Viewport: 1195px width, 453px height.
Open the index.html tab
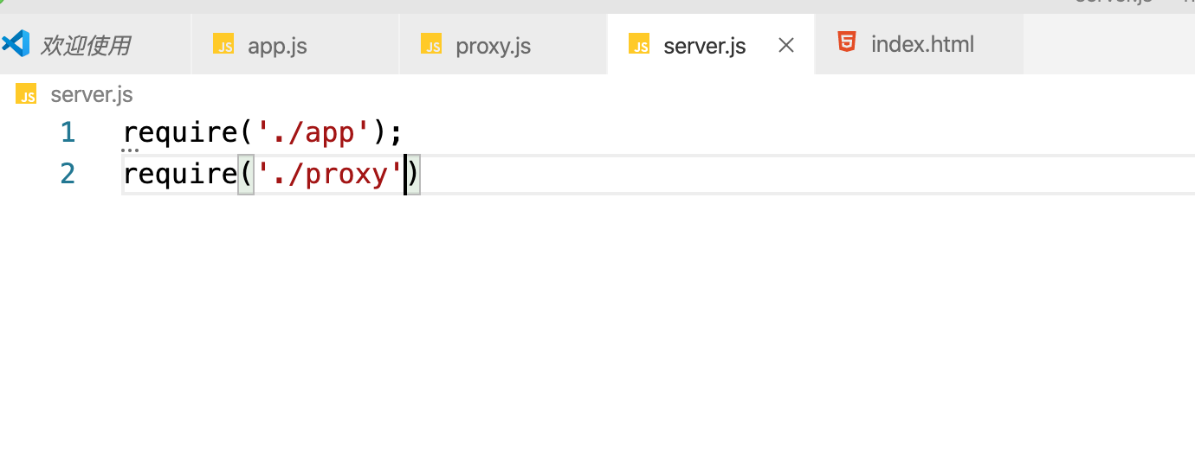pos(922,44)
